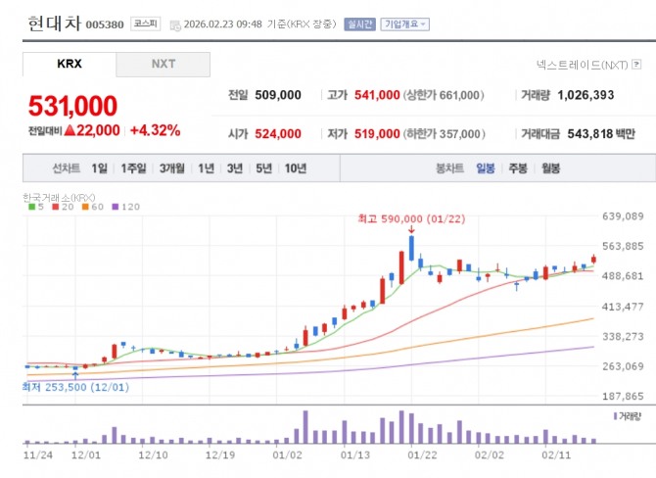Show the 1일 line chart
This screenshot has height=478, width=656.
[x=100, y=168]
